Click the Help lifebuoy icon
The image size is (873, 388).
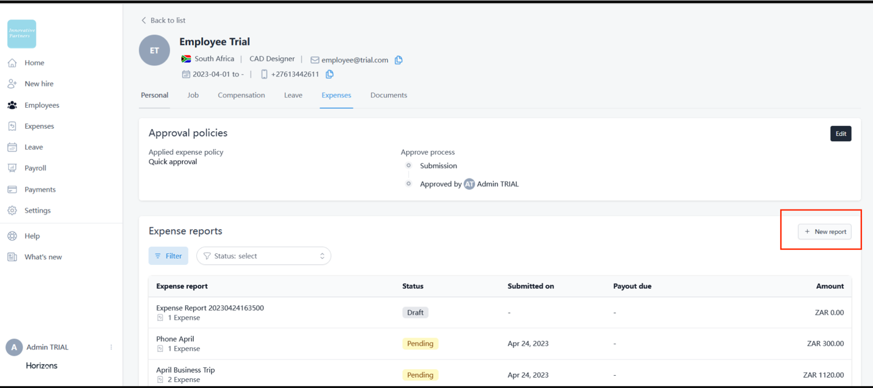pos(12,236)
